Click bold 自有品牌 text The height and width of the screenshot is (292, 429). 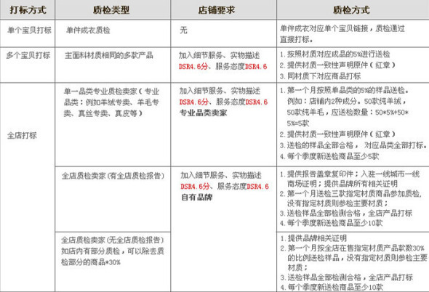click(197, 197)
